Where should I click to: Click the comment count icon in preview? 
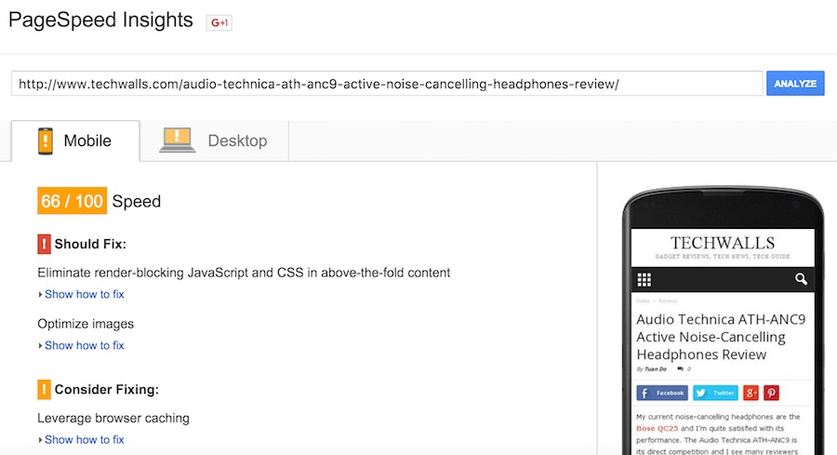[x=680, y=369]
